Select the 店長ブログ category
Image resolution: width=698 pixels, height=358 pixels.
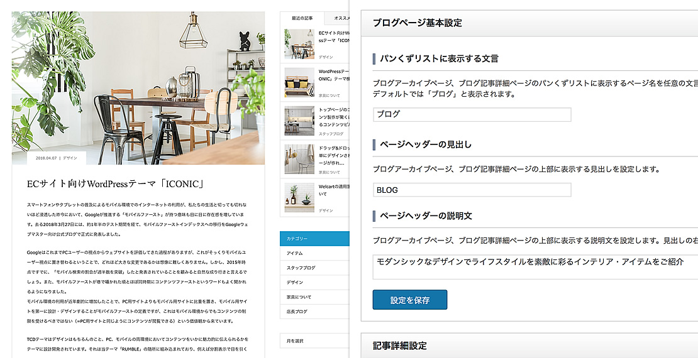(314, 312)
